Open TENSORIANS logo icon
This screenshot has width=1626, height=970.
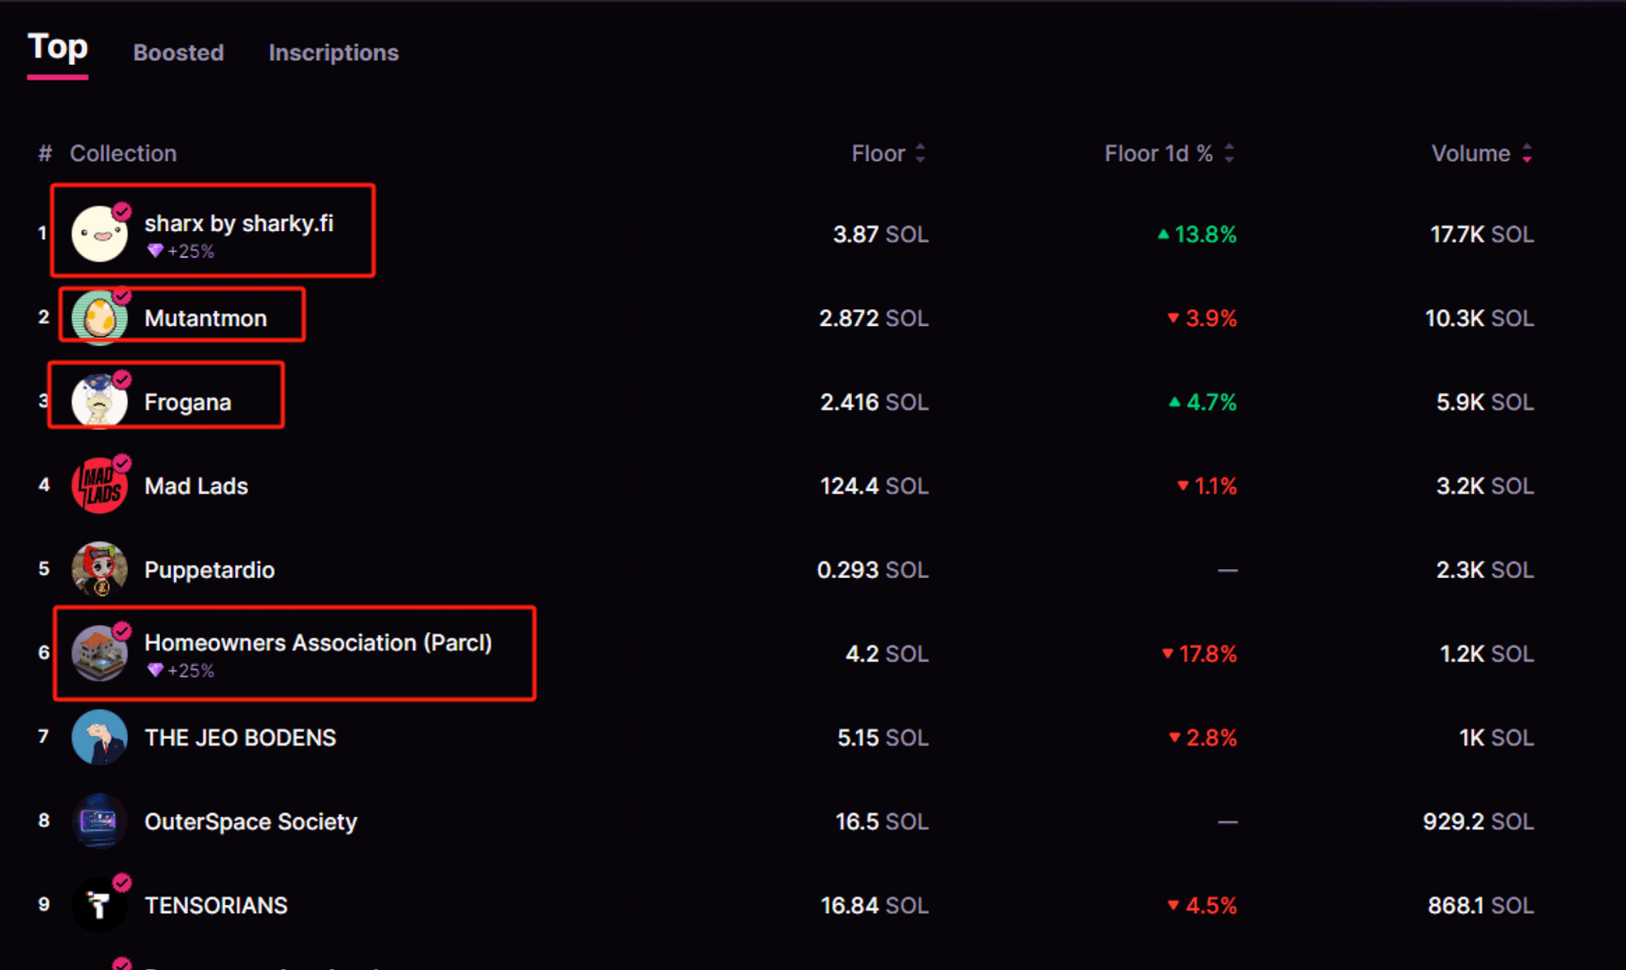point(99,905)
